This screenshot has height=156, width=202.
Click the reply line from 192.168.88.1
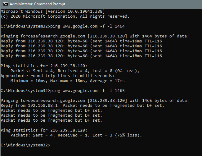coord(82,105)
